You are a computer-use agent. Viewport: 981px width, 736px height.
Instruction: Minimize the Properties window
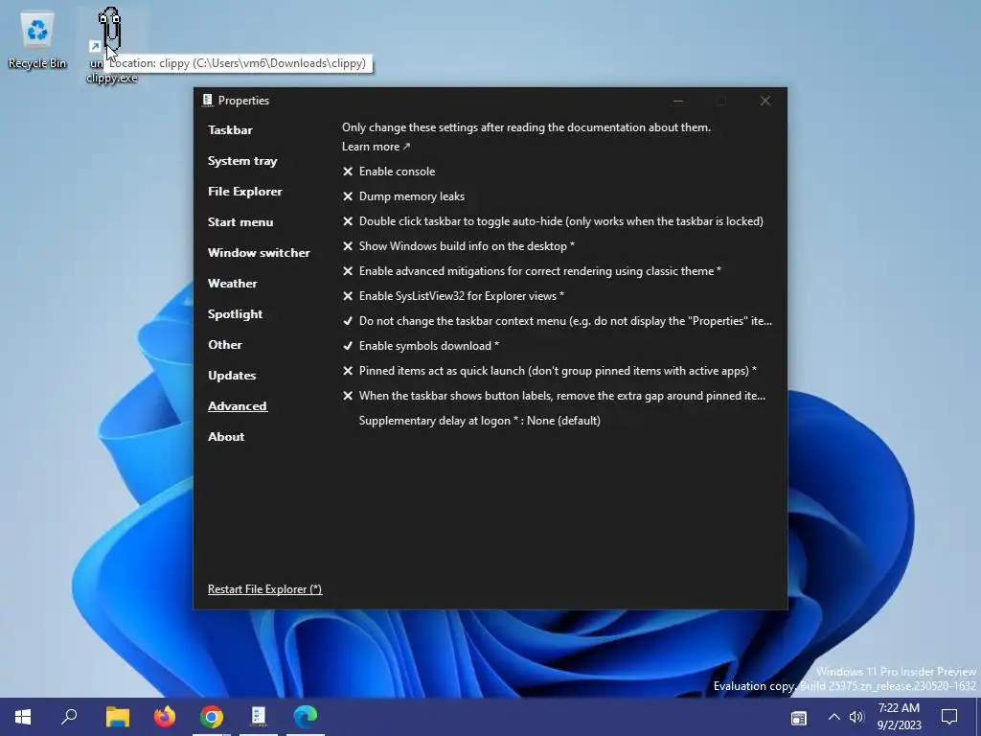click(678, 101)
